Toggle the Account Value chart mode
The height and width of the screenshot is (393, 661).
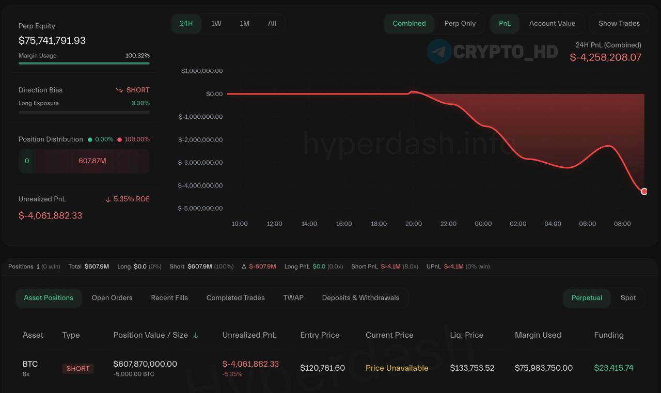[x=552, y=23]
